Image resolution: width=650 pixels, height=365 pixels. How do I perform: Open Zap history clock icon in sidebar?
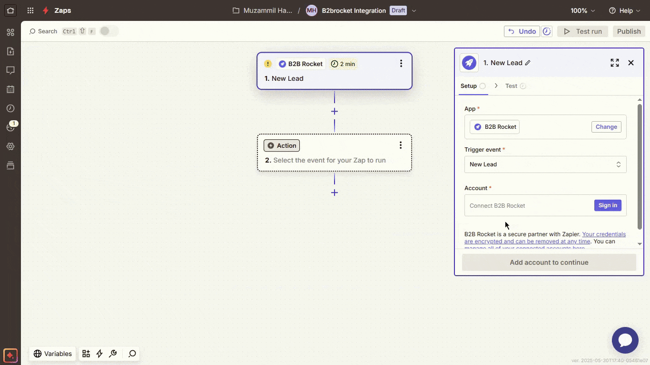tap(10, 108)
